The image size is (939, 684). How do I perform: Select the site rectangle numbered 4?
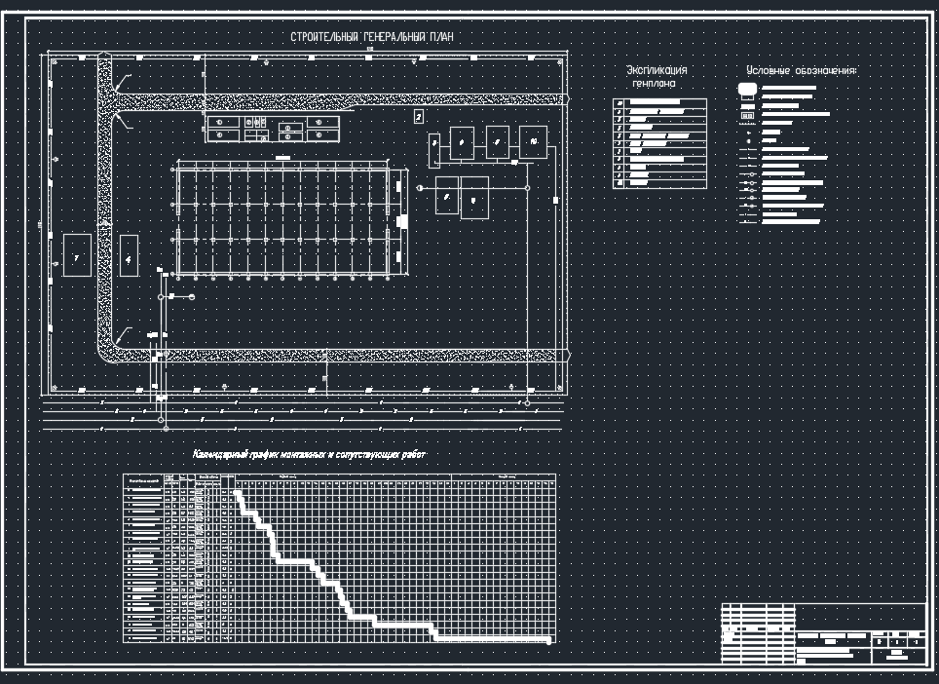tap(129, 255)
